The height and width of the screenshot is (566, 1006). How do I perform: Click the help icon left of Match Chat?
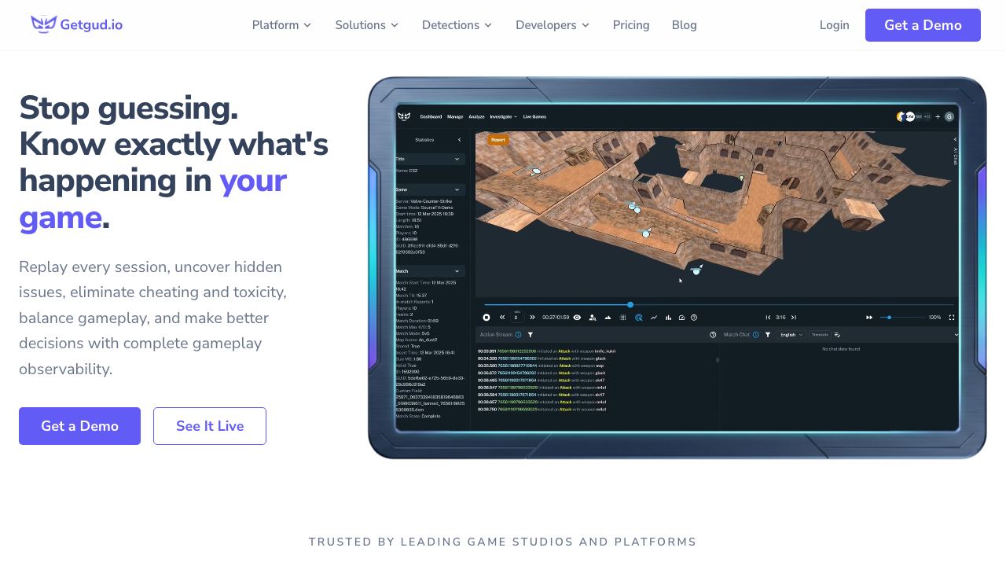(713, 335)
